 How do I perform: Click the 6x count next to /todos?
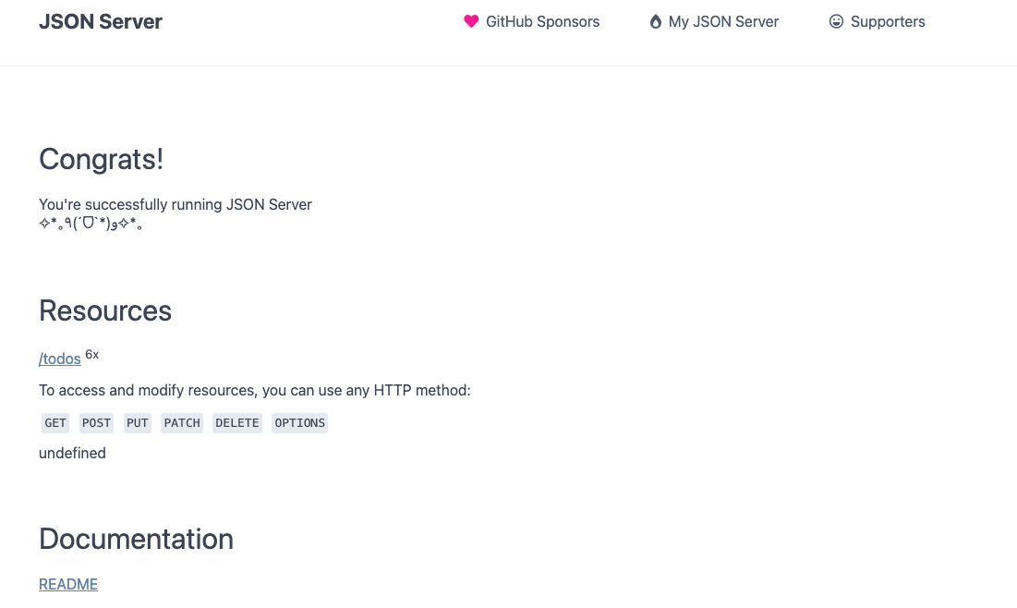tap(92, 354)
